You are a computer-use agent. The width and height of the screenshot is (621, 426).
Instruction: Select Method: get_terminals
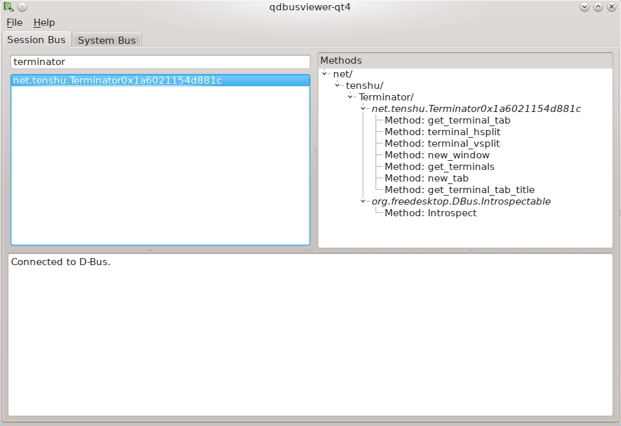(x=439, y=167)
